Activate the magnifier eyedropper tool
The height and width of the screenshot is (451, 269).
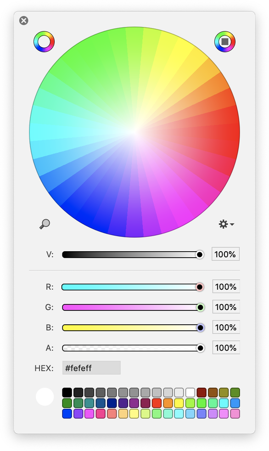[x=45, y=224]
